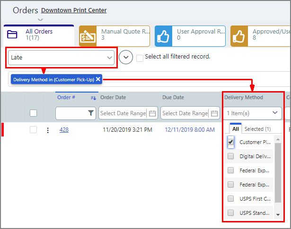The width and height of the screenshot is (291, 229).
Task: Check the USPS First Class option
Action: (x=231, y=199)
